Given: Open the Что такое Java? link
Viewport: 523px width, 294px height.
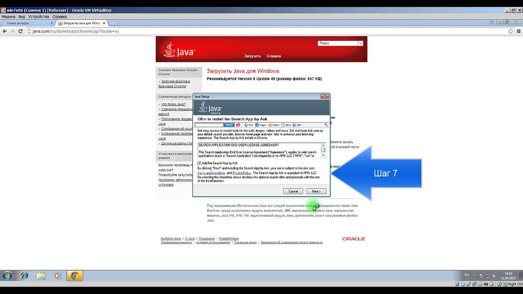Looking at the screenshot, I should pyautogui.click(x=173, y=104).
